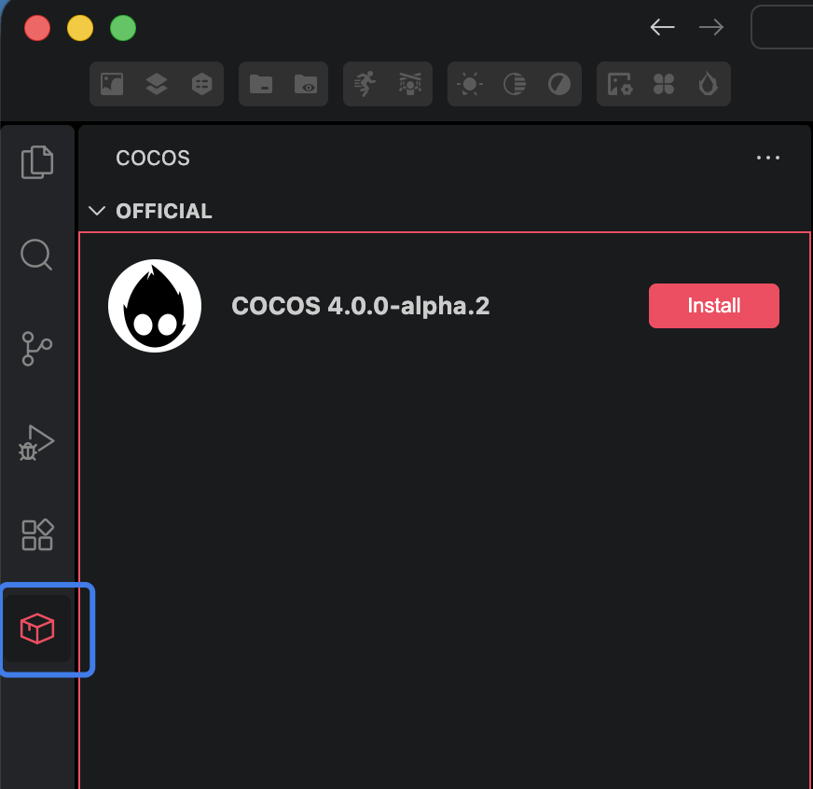Screen dimensions: 813x789
Task: Click the folder with minus toolbar icon
Action: 261,84
